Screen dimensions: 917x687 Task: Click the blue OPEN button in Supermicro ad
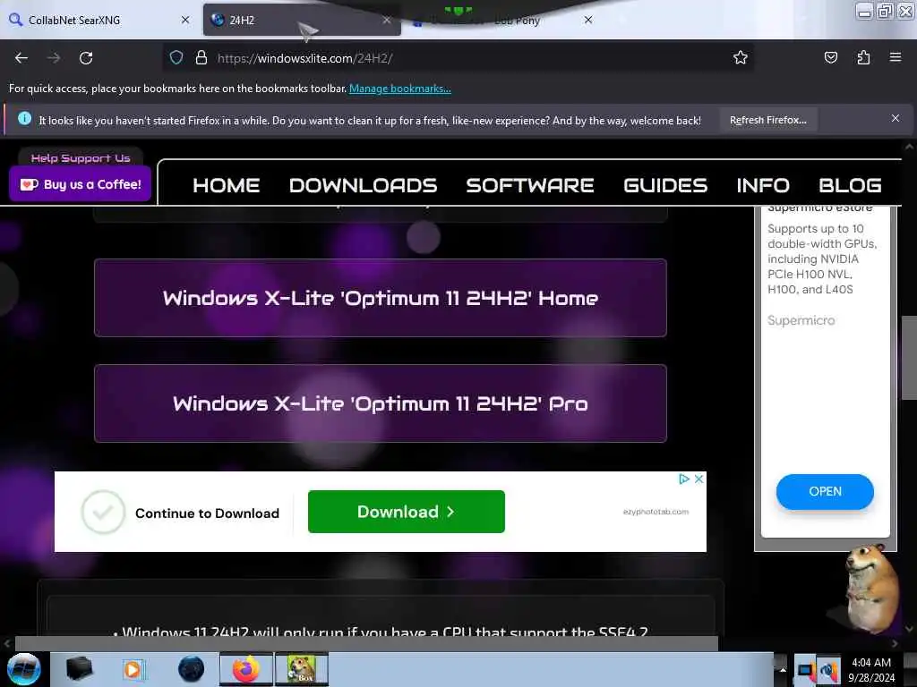pos(825,491)
